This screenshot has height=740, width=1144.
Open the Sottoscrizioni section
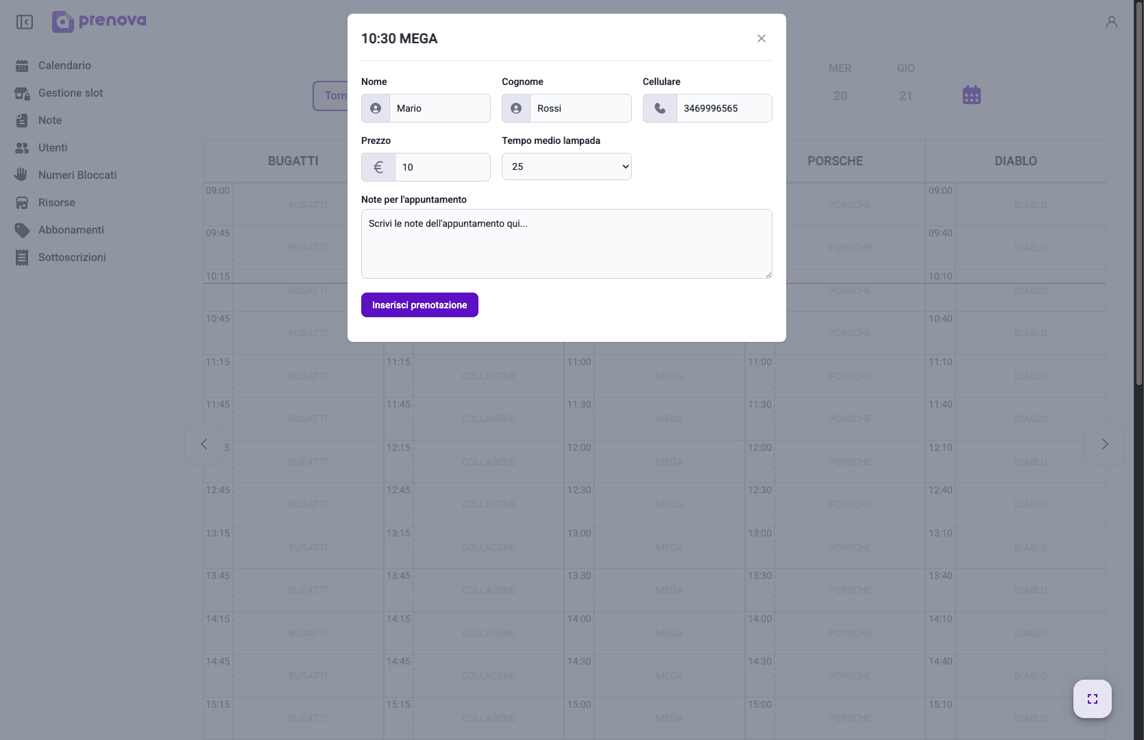[72, 257]
